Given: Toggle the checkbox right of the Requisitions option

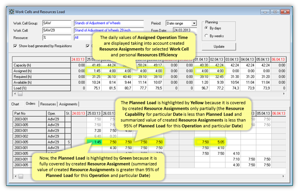Looking at the screenshot, I should (x=88, y=46).
